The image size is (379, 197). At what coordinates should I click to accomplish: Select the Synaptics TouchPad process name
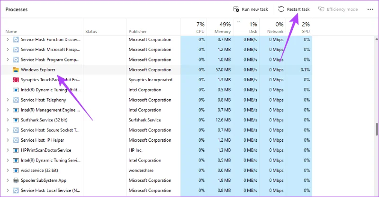click(50, 80)
